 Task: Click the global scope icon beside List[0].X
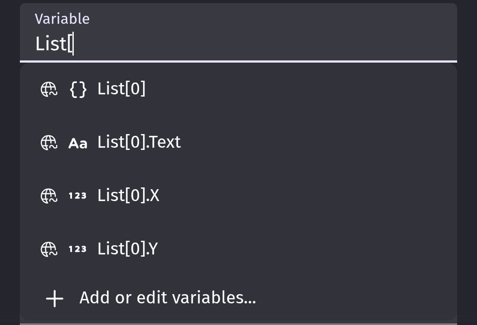point(49,196)
